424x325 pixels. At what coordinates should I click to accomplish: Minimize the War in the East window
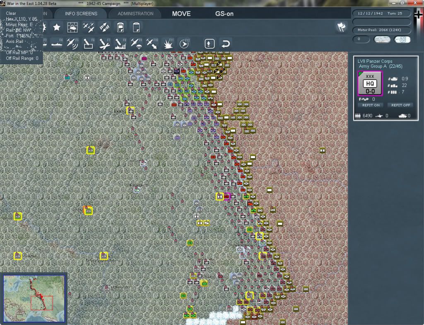pos(394,3)
